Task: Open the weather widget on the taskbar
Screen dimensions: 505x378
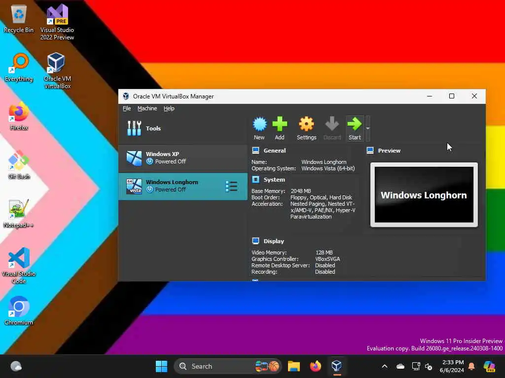Action: point(16,366)
